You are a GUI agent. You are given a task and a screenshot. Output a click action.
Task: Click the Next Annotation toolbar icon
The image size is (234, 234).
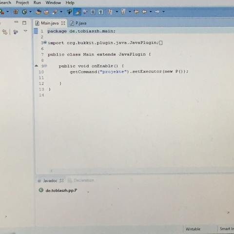click(x=110, y=12)
